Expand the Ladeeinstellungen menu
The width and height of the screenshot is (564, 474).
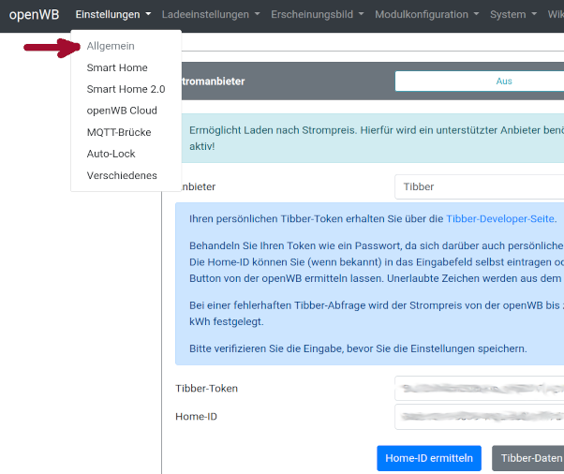[x=211, y=15]
